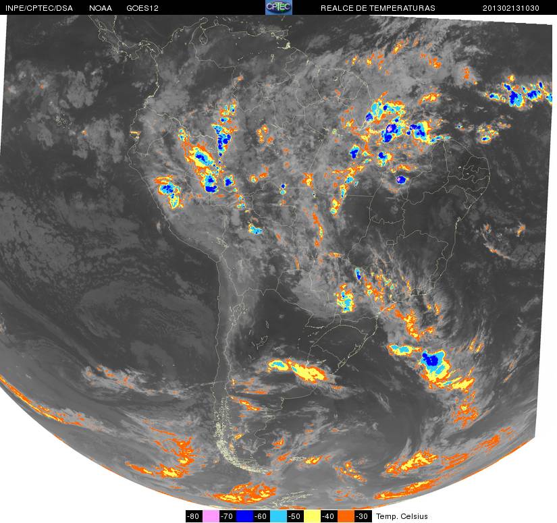
Task: Click the -30 legend value
Action: (x=363, y=516)
